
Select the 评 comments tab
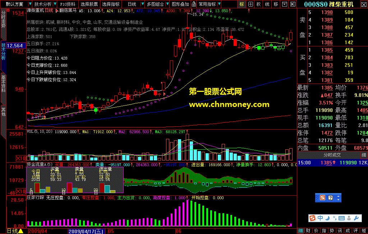356,231
